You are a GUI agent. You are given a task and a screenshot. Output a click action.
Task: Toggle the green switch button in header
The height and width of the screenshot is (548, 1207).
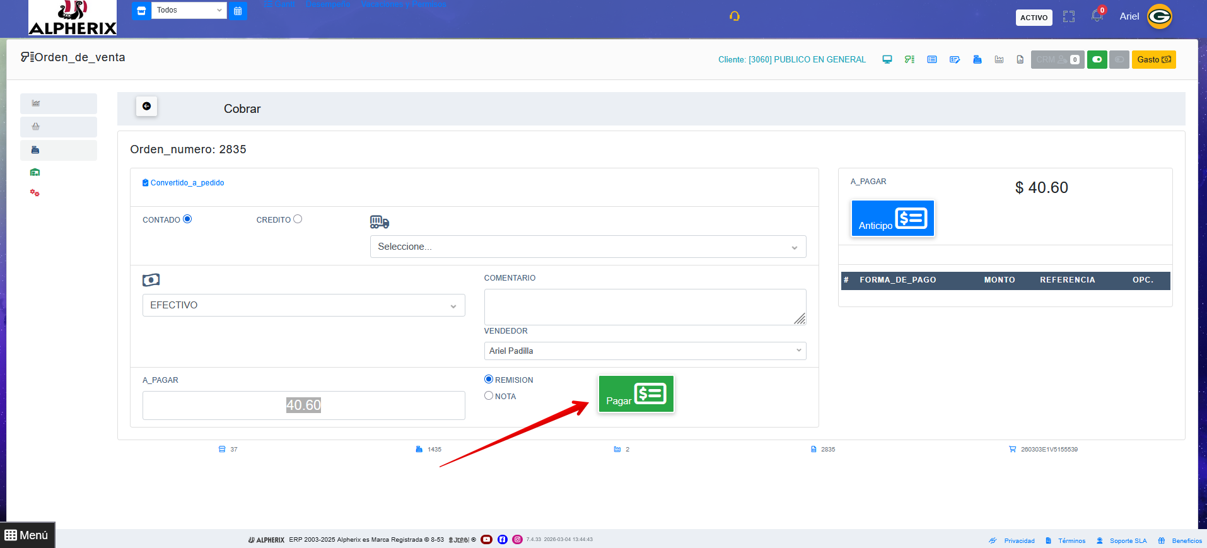pyautogui.click(x=1097, y=59)
